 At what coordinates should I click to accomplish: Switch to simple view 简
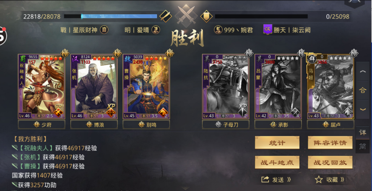(362, 146)
